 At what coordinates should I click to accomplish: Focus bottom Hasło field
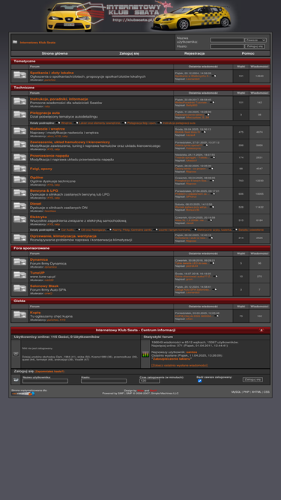point(103,381)
